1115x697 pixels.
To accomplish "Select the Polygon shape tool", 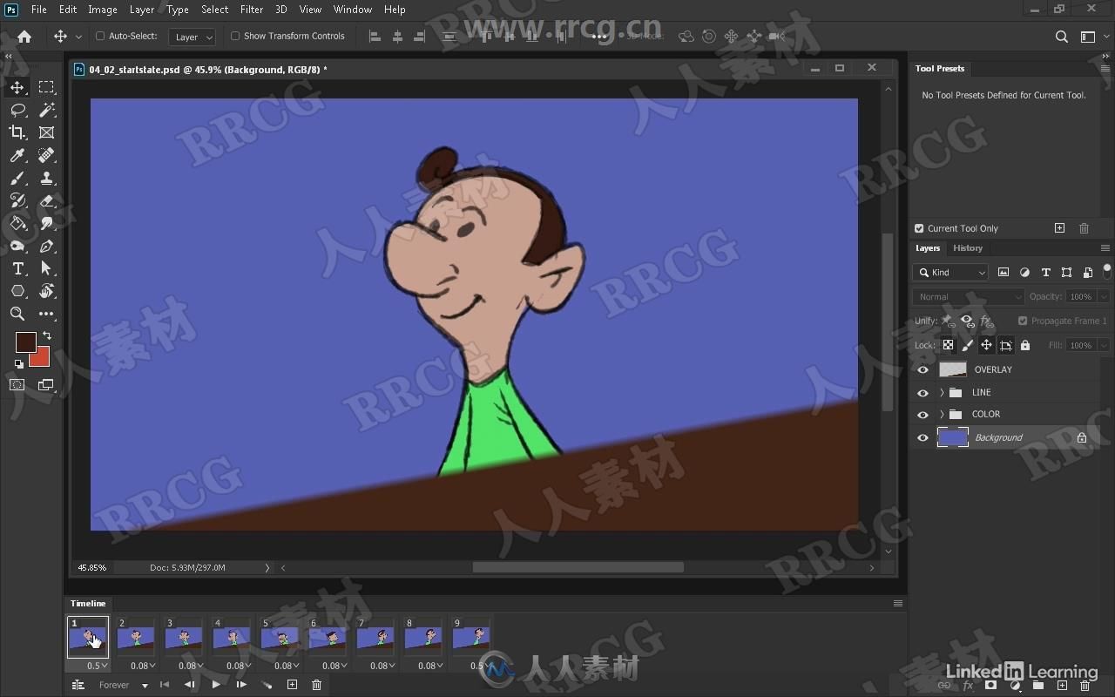I will [x=17, y=291].
